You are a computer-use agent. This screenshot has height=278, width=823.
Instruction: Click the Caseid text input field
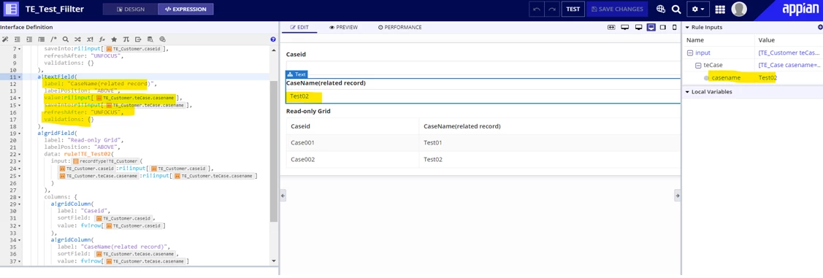pos(483,67)
